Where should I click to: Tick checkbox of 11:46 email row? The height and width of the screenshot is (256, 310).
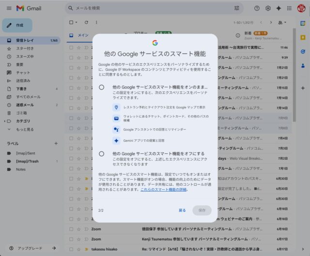tap(71, 47)
